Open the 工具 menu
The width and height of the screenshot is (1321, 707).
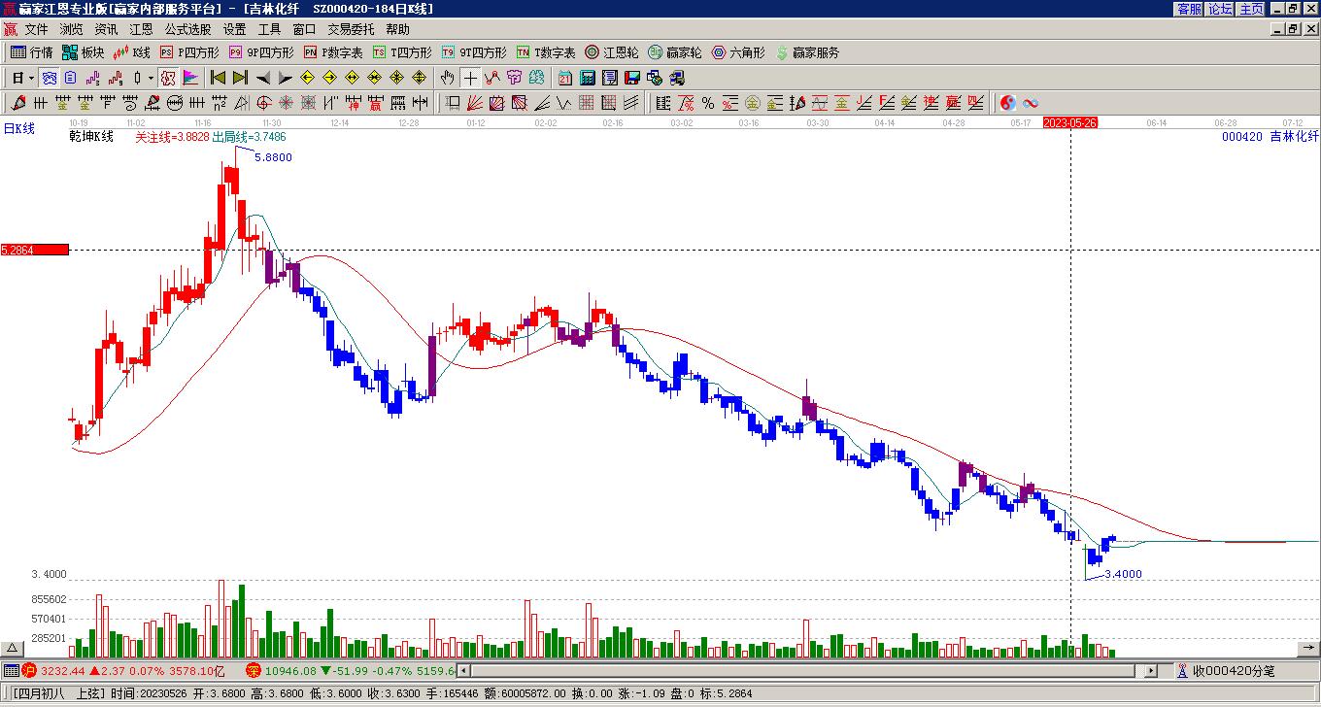pyautogui.click(x=269, y=30)
